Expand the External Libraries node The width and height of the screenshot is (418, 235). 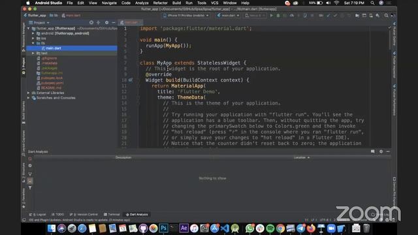coord(29,93)
